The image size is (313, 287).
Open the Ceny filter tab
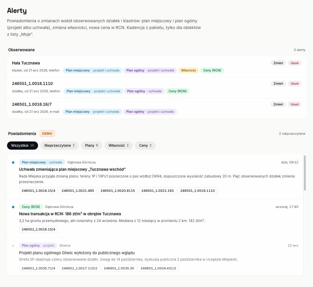point(145,146)
